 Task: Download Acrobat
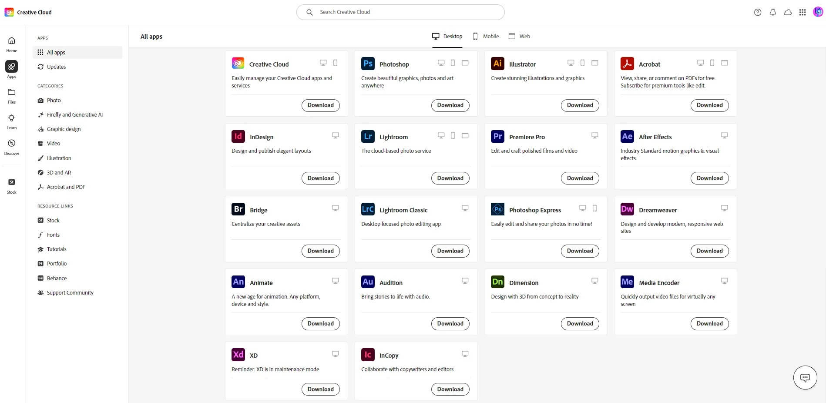(x=710, y=105)
